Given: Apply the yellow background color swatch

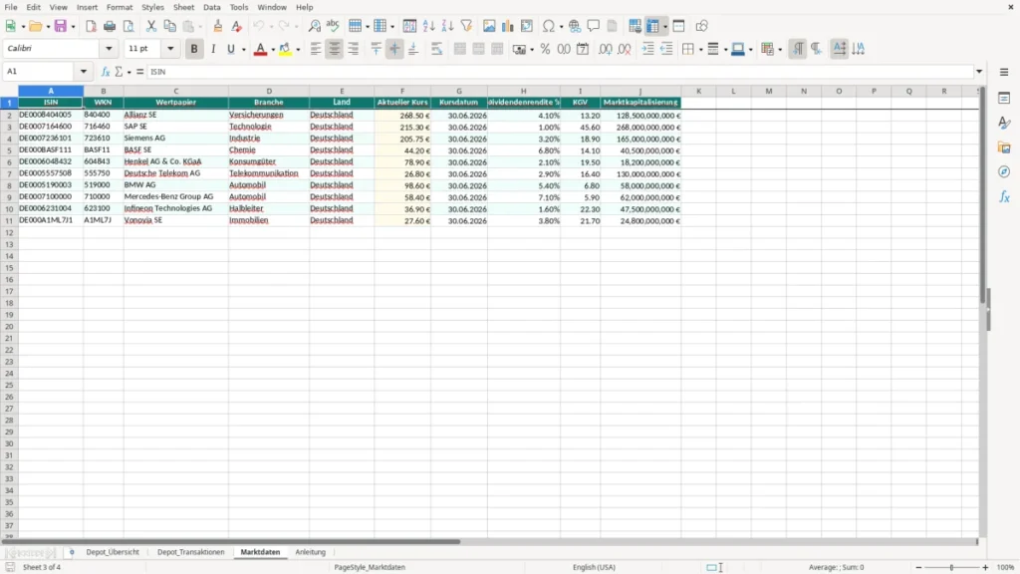Looking at the screenshot, I should coord(285,49).
